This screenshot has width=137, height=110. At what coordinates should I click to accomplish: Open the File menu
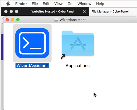(x=35, y=4)
